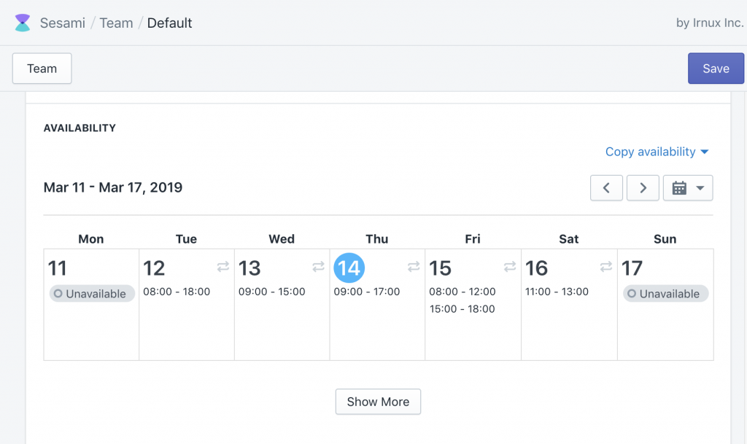Screen dimensions: 747x444
Task: Click the Fri column header
Action: [x=473, y=239]
